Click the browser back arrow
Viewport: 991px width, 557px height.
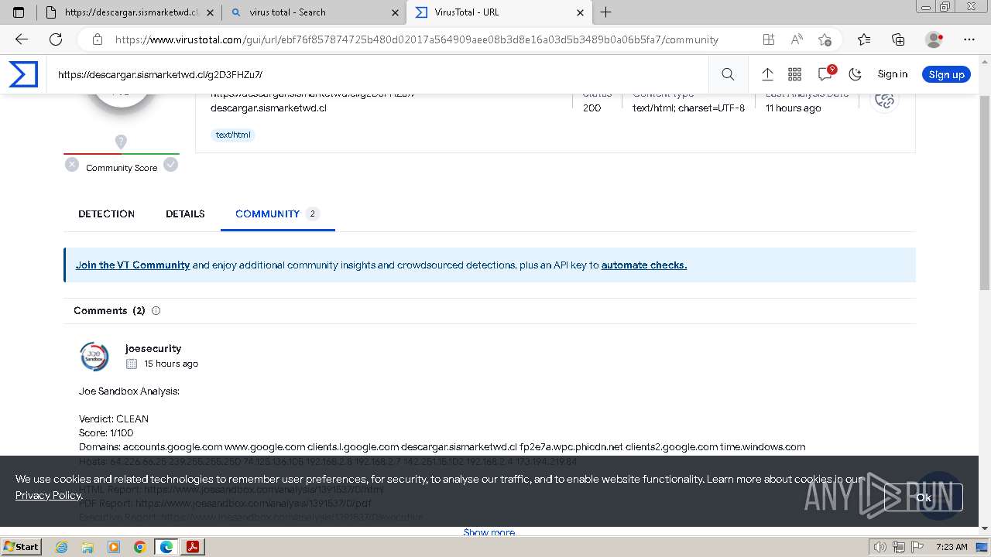[22, 39]
